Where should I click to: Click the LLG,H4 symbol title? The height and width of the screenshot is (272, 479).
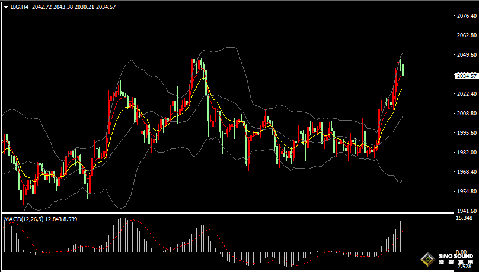point(19,7)
